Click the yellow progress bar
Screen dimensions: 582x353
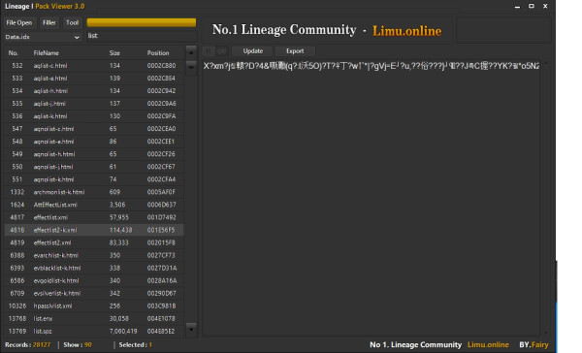[142, 22]
